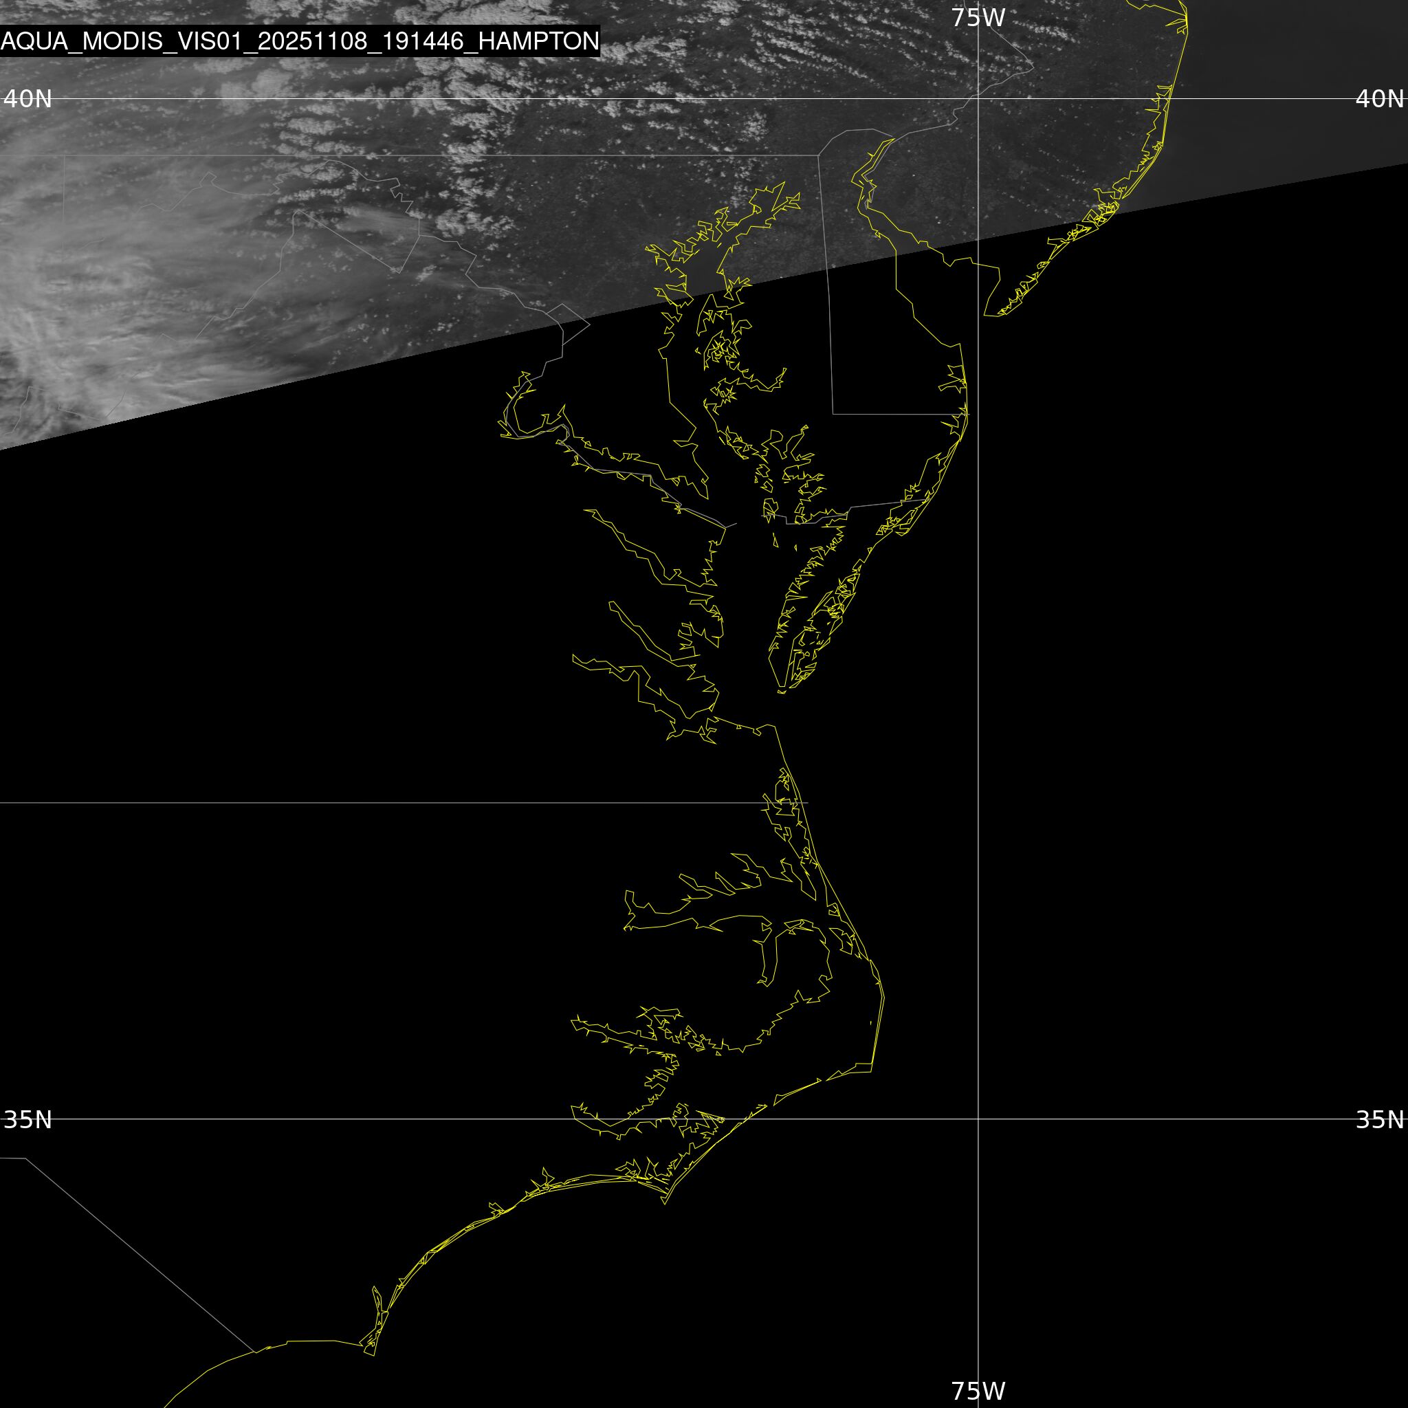Click the left 35N latitude label

tap(27, 1119)
